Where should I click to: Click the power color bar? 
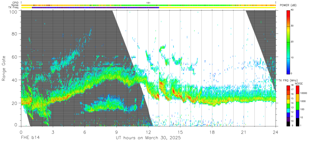(288, 42)
